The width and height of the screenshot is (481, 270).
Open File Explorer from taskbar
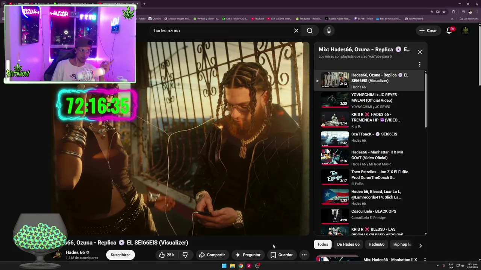(x=232, y=266)
